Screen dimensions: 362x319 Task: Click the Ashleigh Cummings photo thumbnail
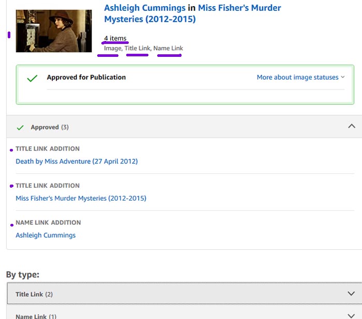[x=54, y=31]
